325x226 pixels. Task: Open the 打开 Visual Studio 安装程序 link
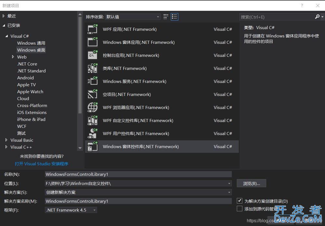click(x=42, y=164)
